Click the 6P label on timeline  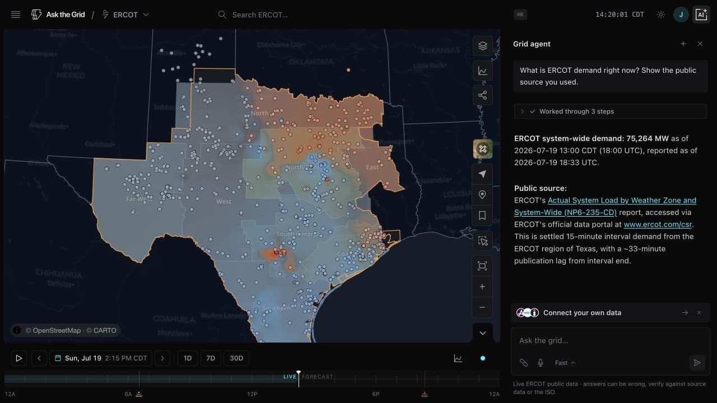(x=376, y=394)
